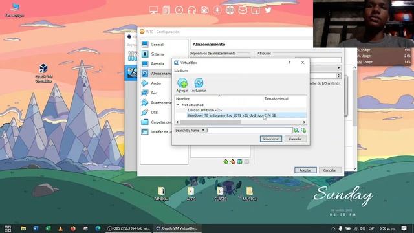414x233 pixels.
Task: Click the add attachment icon below storage tree
Action: pyautogui.click(x=239, y=161)
